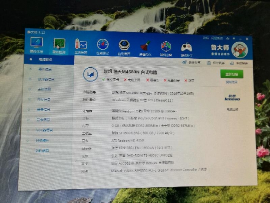The width and height of the screenshot is (270, 203).
Task: Click the 保存截屏 camera icon
Action: click(209, 63)
